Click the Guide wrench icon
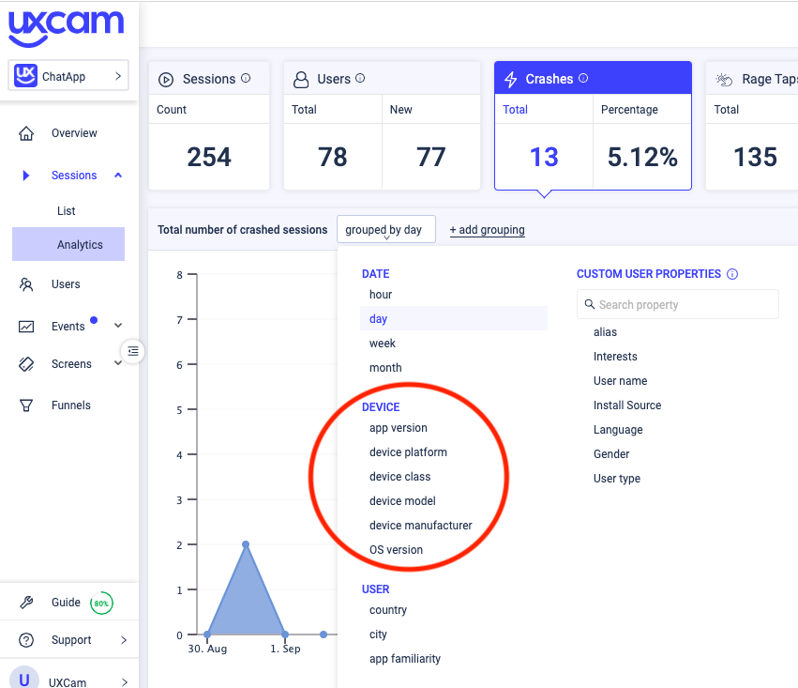Screen dimensions: 798x688 pyautogui.click(x=26, y=602)
